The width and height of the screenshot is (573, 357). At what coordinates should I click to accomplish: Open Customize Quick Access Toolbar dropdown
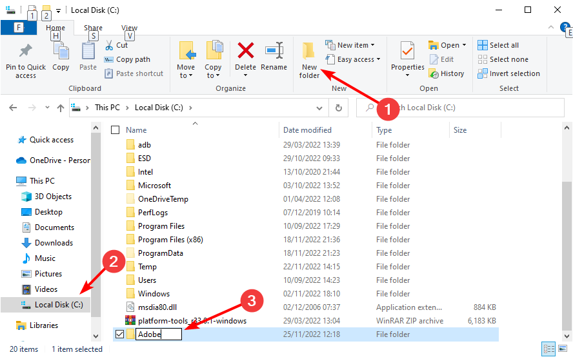[x=59, y=10]
